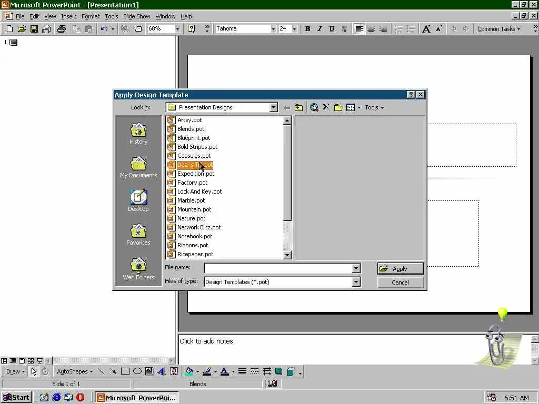This screenshot has width=539, height=404.
Task: Select the Oval drawing tool
Action: 137,371
